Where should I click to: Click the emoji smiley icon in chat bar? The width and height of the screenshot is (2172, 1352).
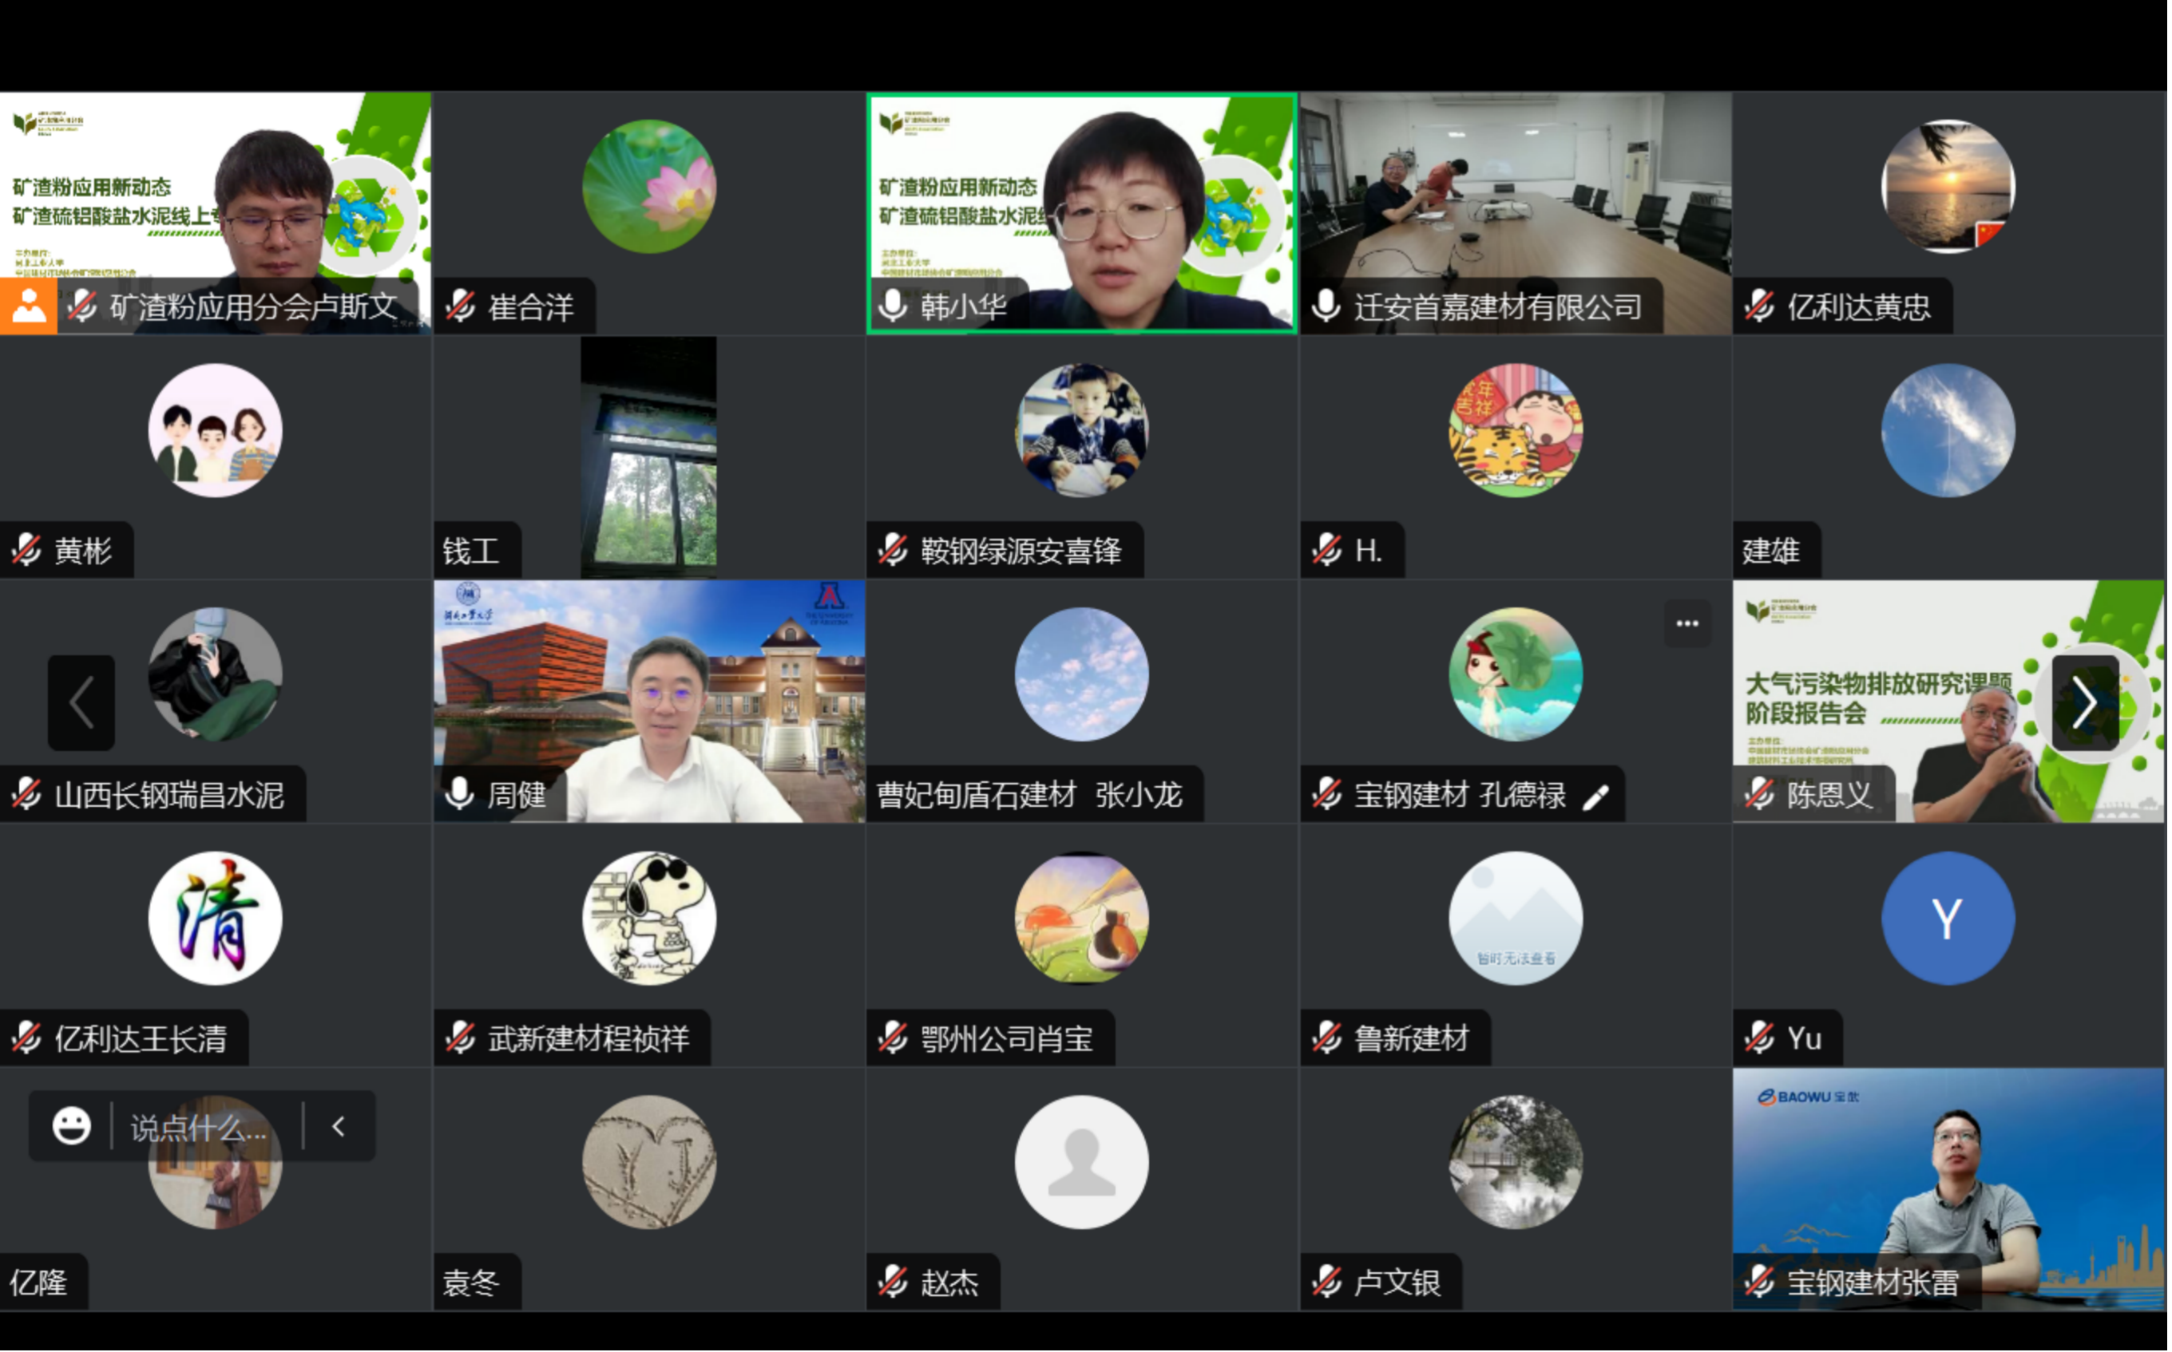[72, 1126]
